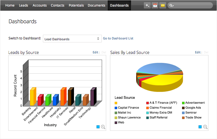Open Go to Dashboard List link
Viewport: 217px width, 139px height.
coord(118,39)
